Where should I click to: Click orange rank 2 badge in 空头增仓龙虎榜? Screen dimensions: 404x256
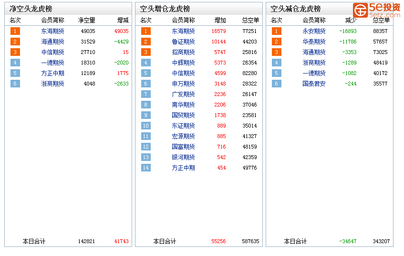[146, 42]
